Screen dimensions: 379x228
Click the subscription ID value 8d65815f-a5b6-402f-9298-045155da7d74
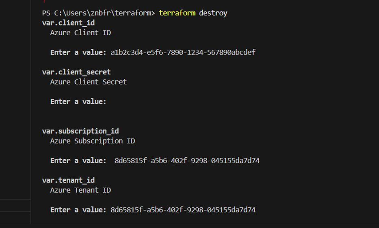[187, 161]
